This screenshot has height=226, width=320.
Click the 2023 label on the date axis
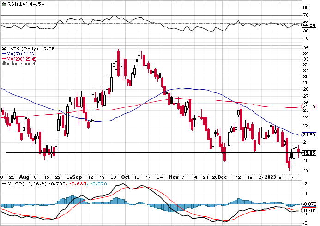pos(270,177)
